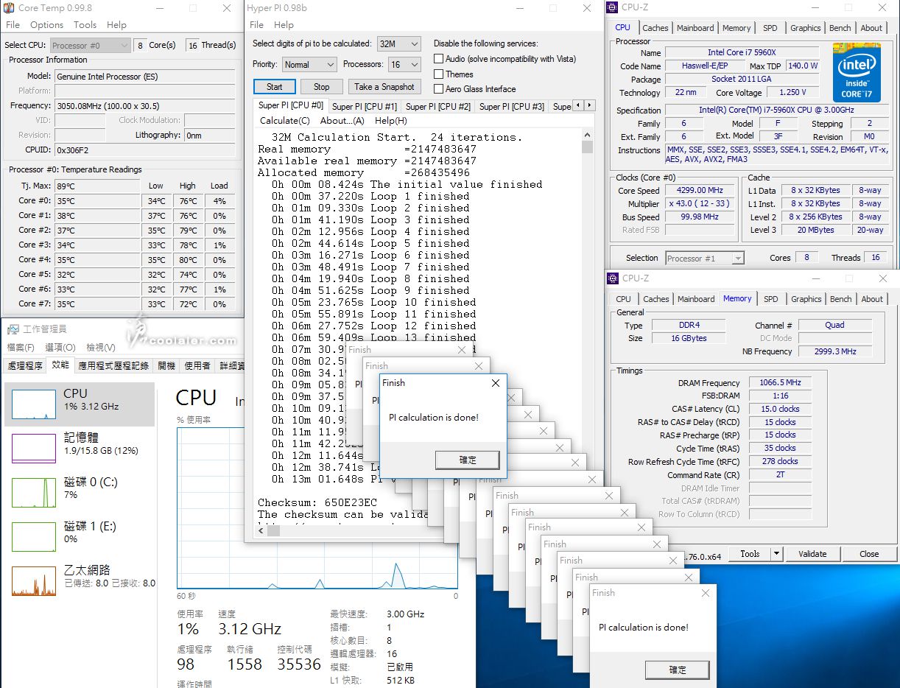Close the lowest Finish dialog over the desktop

point(706,593)
